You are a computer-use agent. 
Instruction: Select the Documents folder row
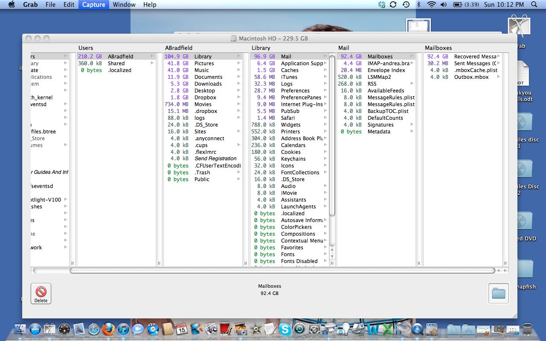click(208, 77)
